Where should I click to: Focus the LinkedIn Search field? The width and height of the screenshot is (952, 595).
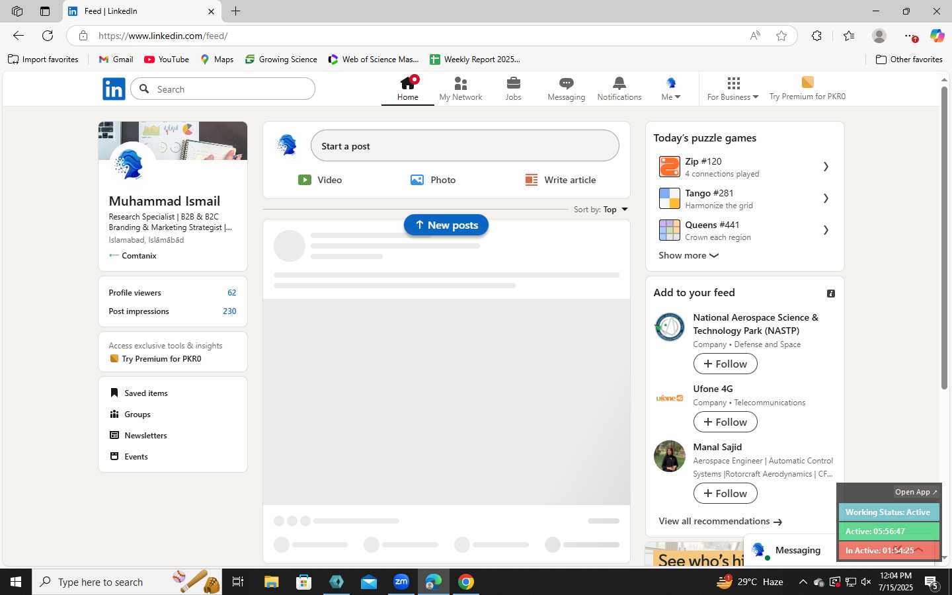click(x=223, y=89)
